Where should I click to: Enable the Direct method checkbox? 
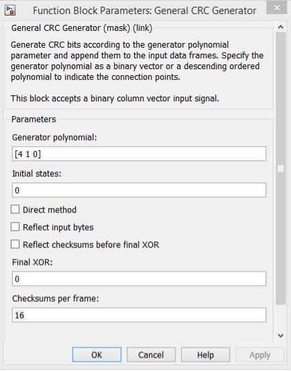click(15, 209)
